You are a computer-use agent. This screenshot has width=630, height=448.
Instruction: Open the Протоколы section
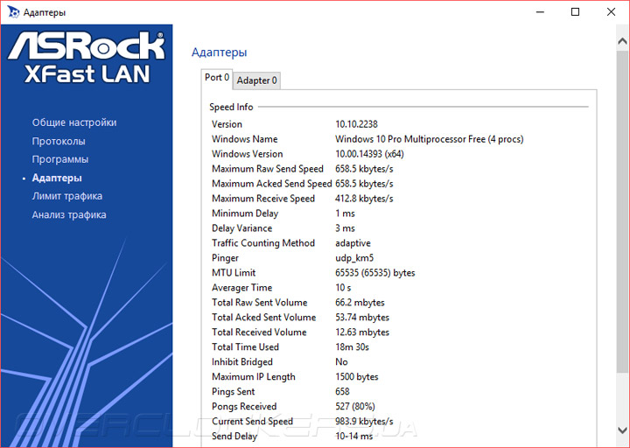pyautogui.click(x=59, y=142)
